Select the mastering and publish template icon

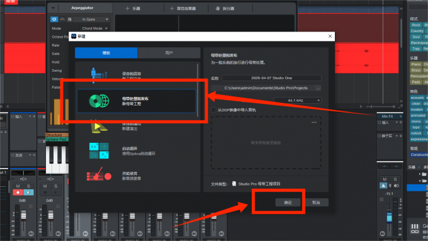click(x=99, y=101)
